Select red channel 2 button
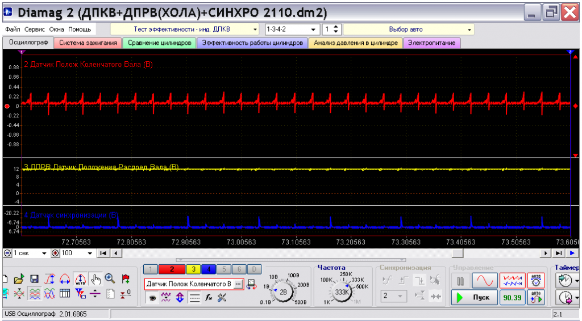Viewport: 582px width, 321px height. [172, 269]
